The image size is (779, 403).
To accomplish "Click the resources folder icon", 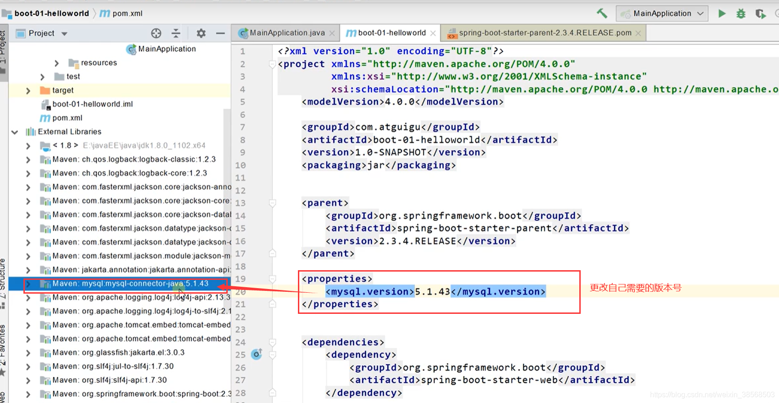I will (73, 63).
